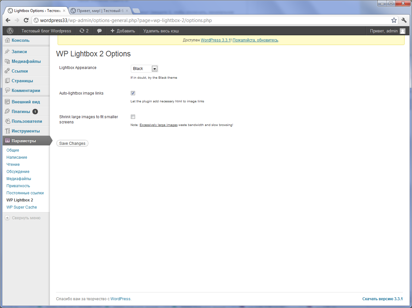Disable Auto-lightbox image links checkbox

133,93
